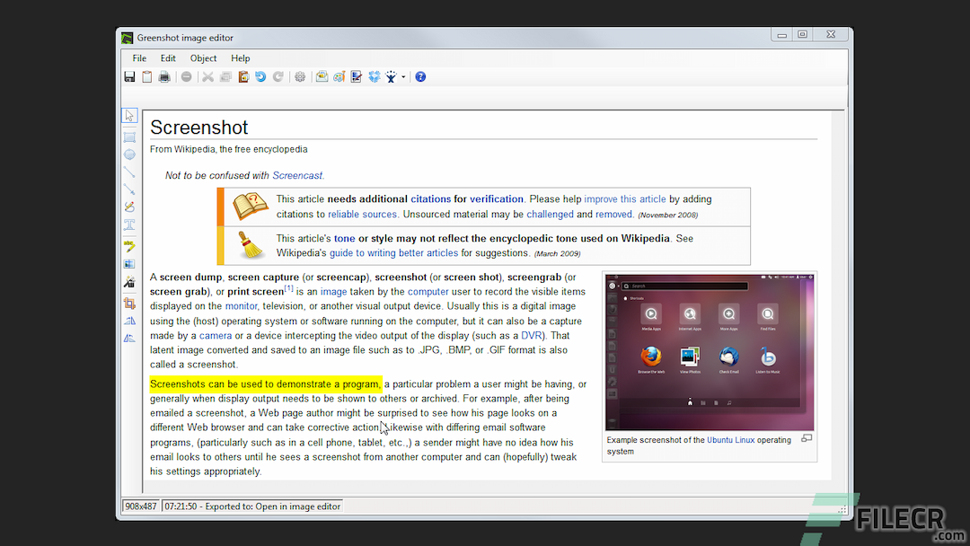Click the blue Help question mark icon
Image resolution: width=970 pixels, height=546 pixels.
(420, 77)
